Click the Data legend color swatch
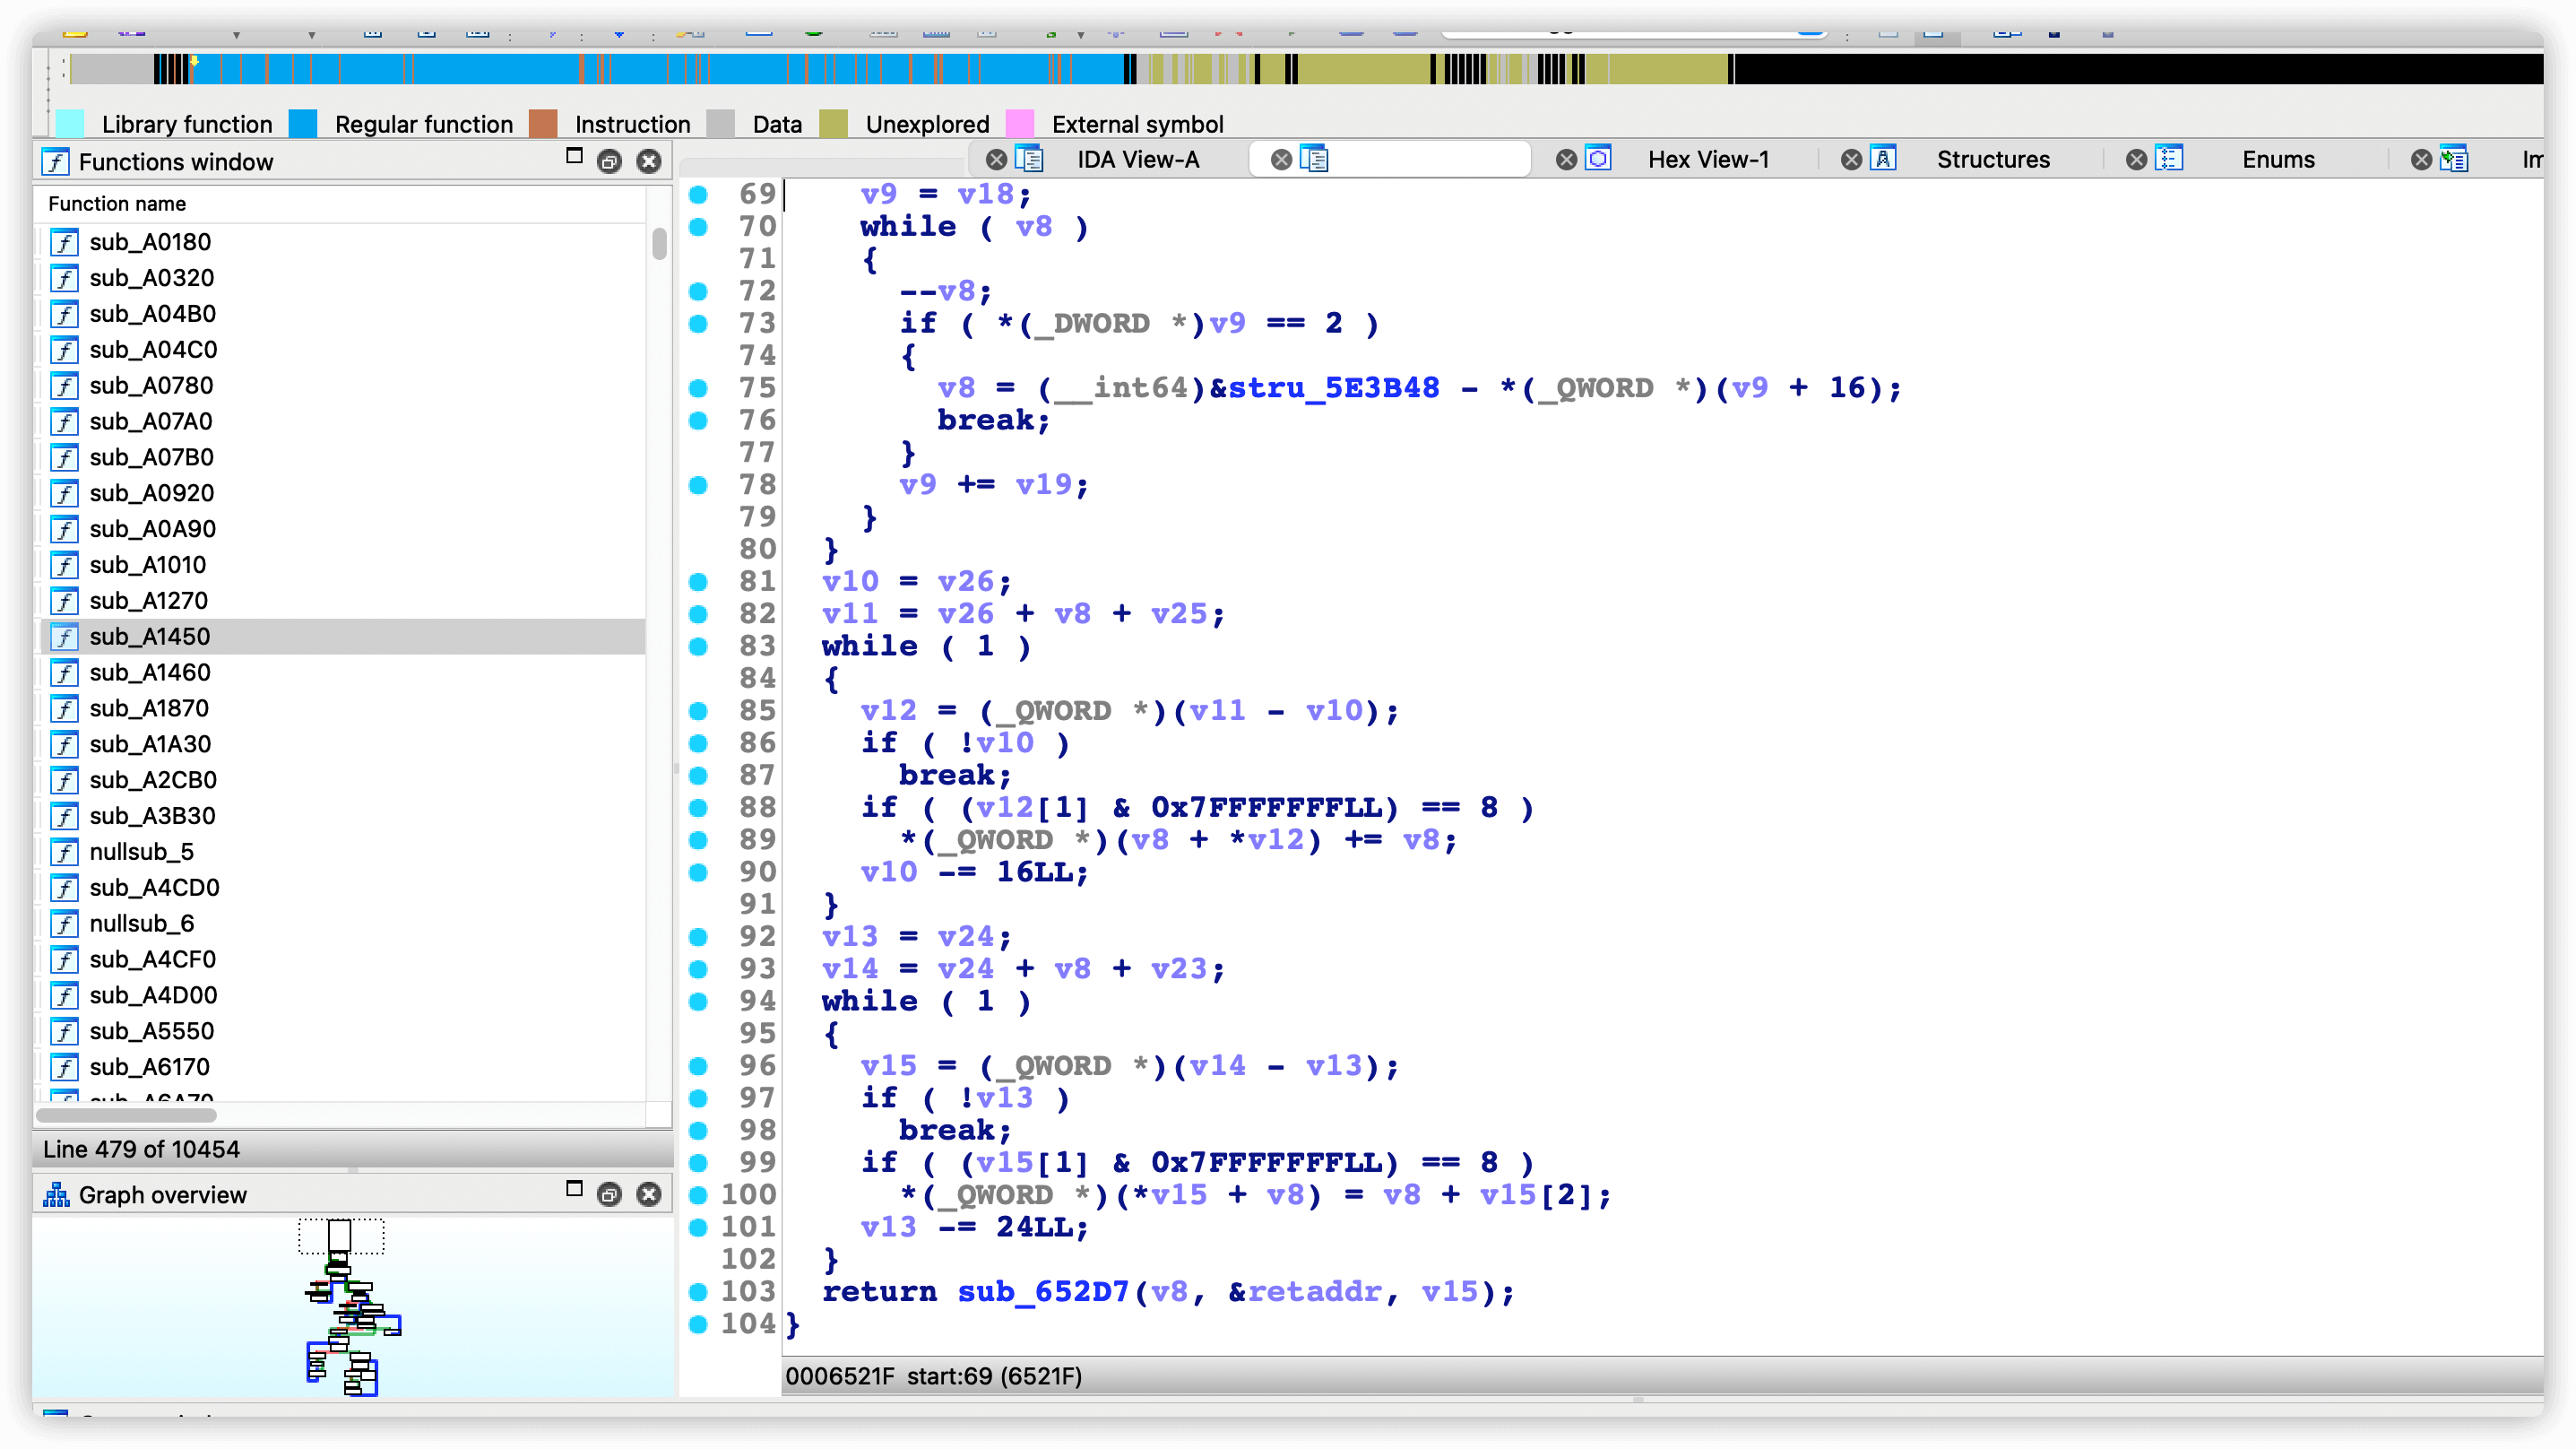This screenshot has height=1449, width=2576. 720,124
